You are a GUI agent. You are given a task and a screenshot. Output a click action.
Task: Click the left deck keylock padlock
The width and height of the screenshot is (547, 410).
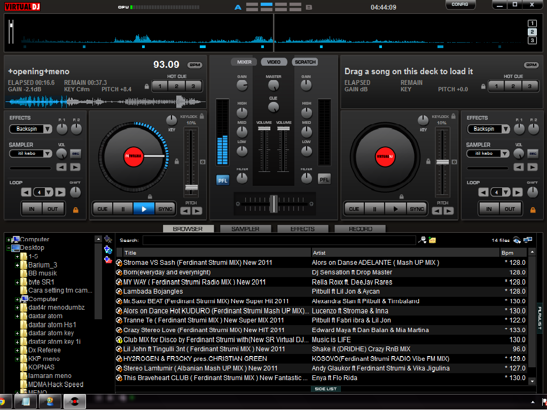[x=201, y=116]
